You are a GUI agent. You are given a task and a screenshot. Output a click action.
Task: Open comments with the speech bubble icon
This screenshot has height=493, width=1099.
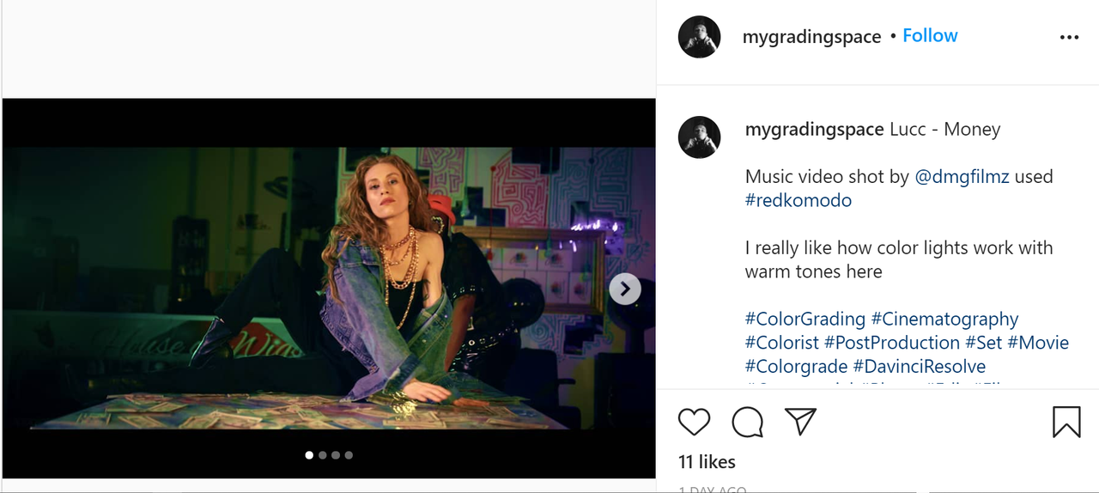tap(748, 422)
